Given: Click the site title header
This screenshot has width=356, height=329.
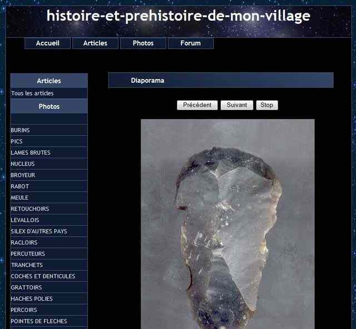Looking at the screenshot, I should point(179,16).
